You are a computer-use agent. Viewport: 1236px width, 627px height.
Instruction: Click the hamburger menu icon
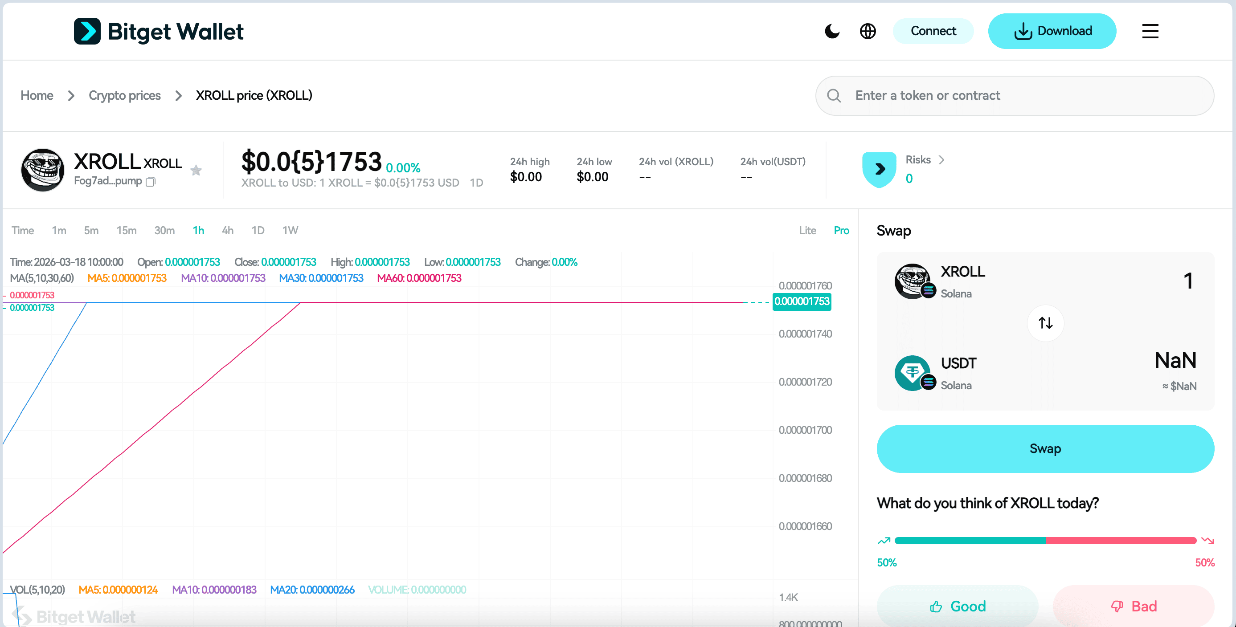(1150, 31)
